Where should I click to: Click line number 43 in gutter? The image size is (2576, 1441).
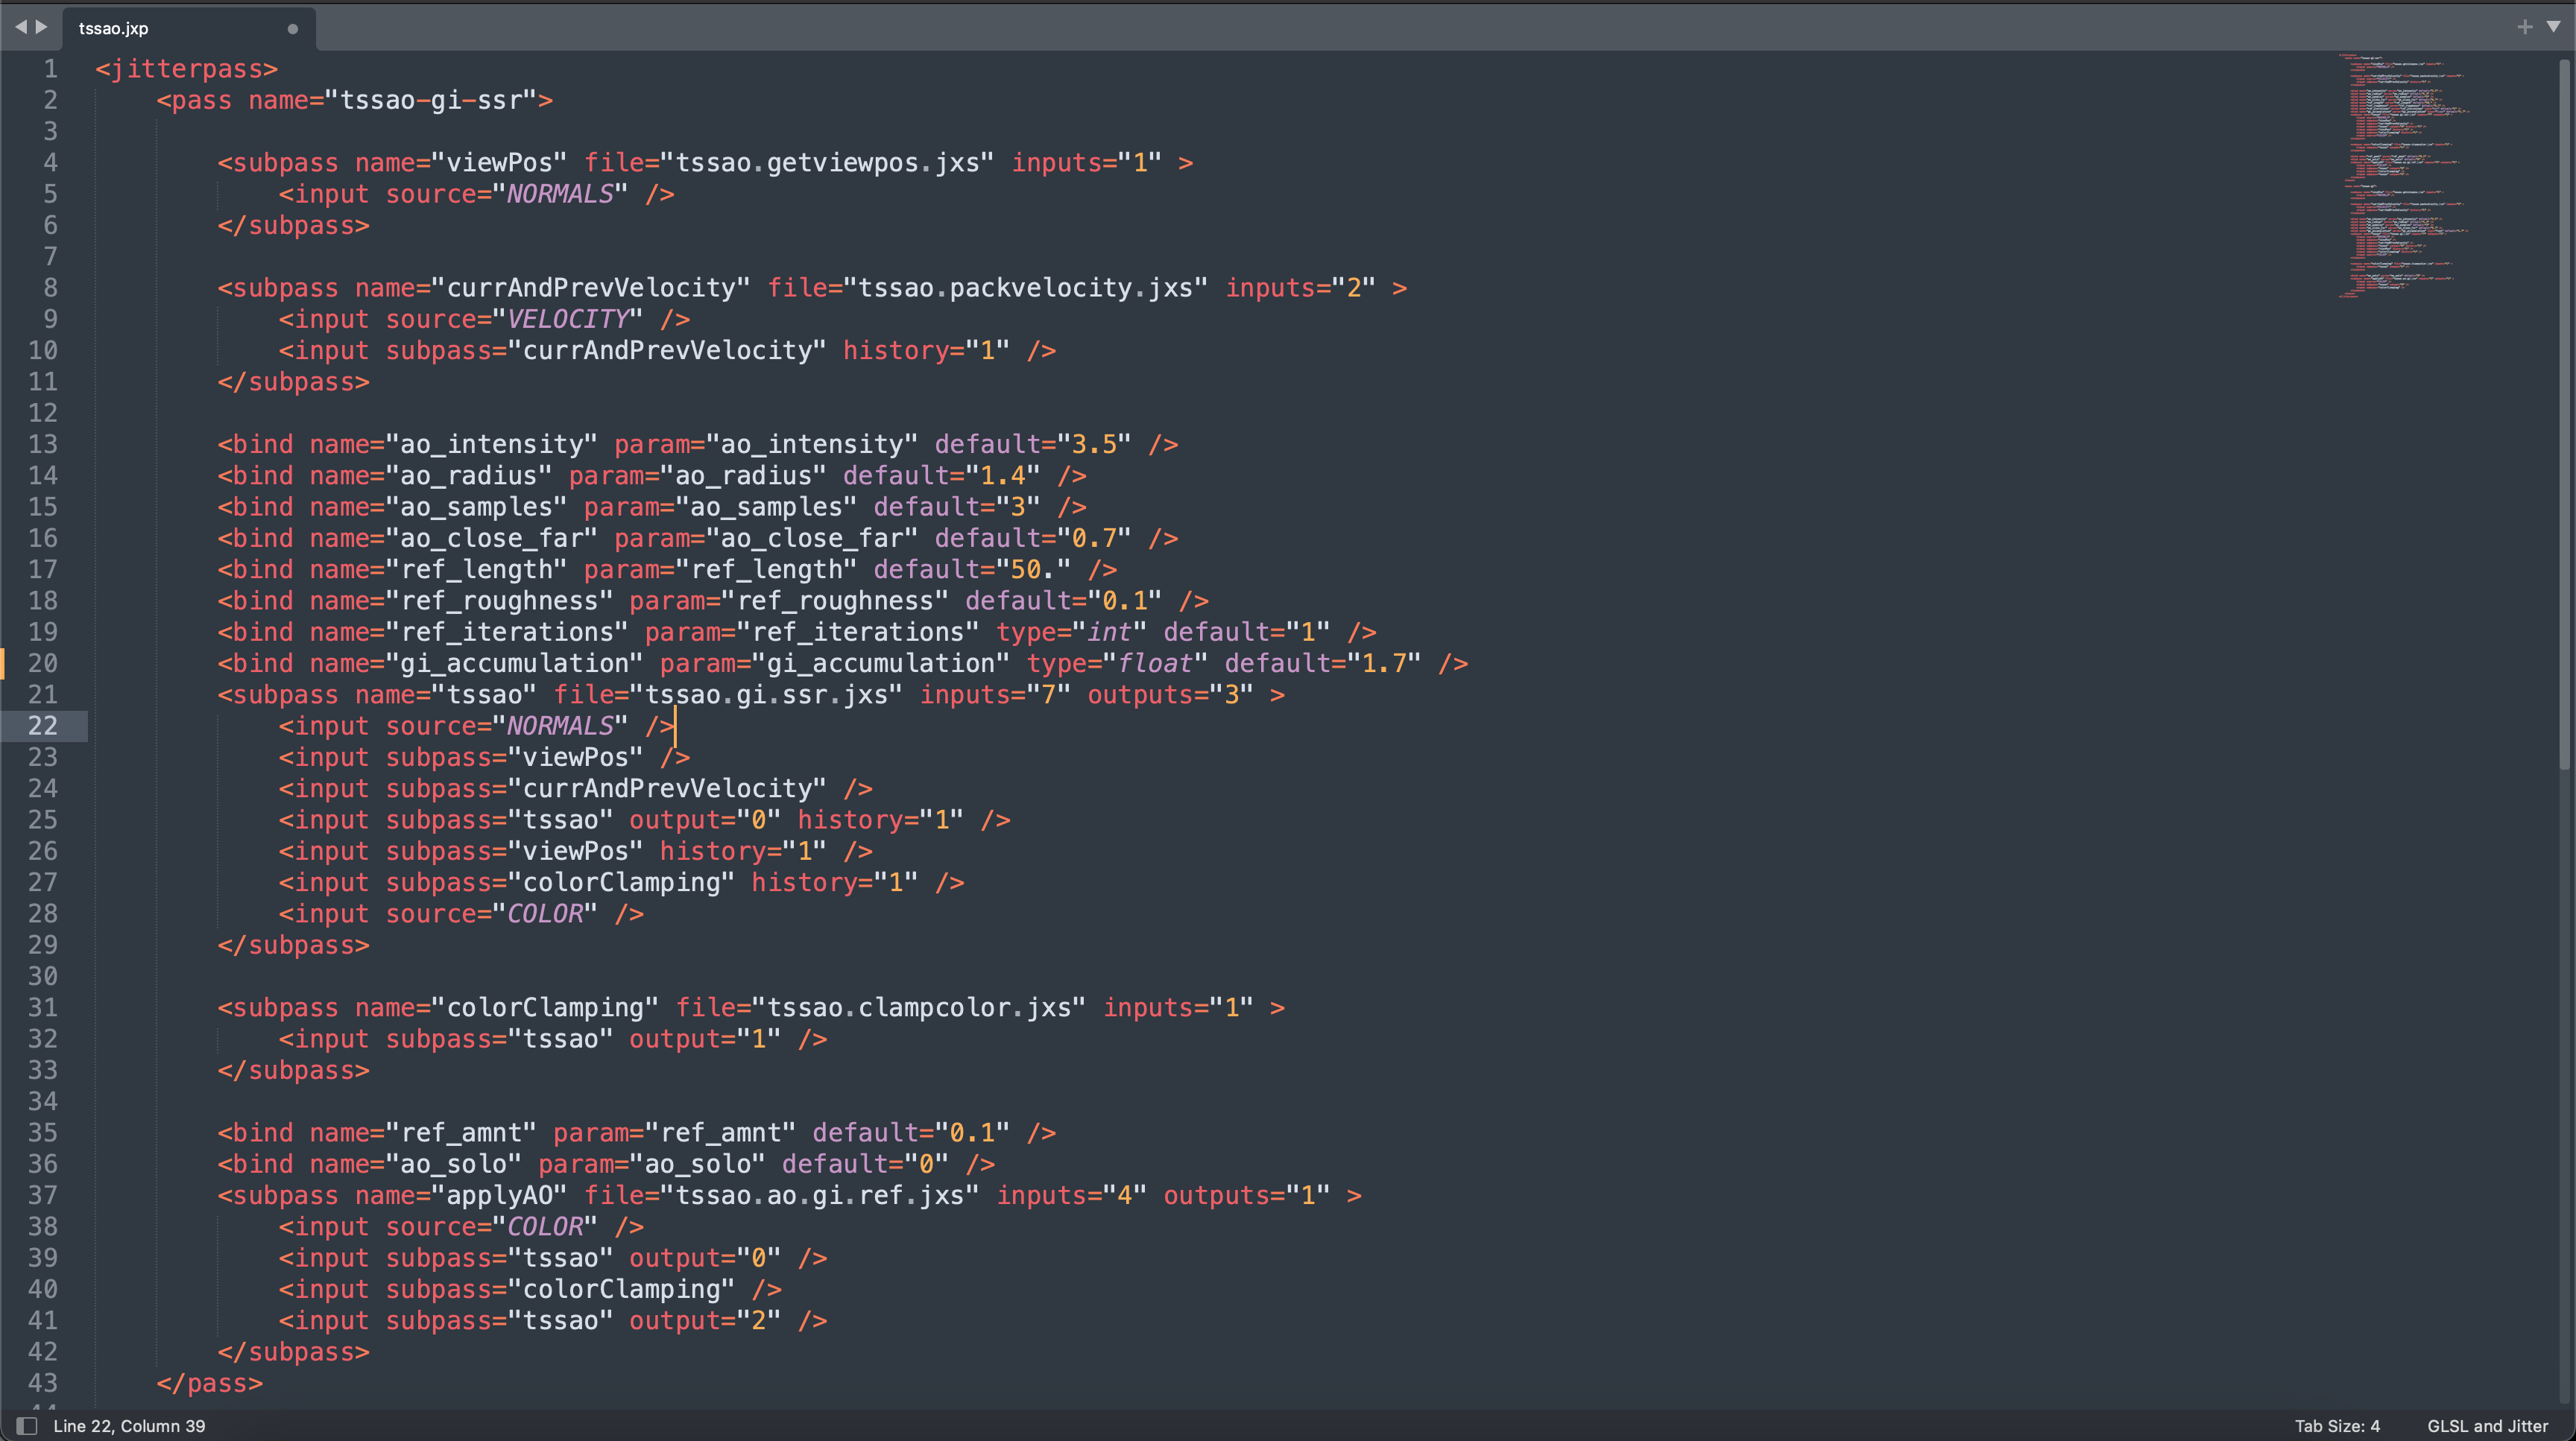[x=43, y=1383]
